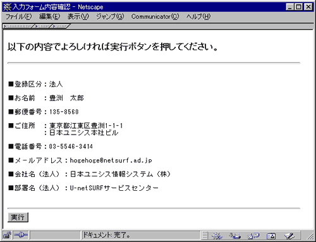Close the Netscape window
Screen dimensions: 316x242
[x=308, y=7]
